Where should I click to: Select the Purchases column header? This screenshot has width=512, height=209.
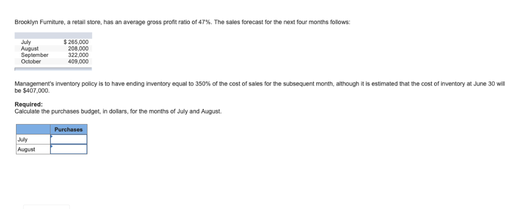(68, 129)
